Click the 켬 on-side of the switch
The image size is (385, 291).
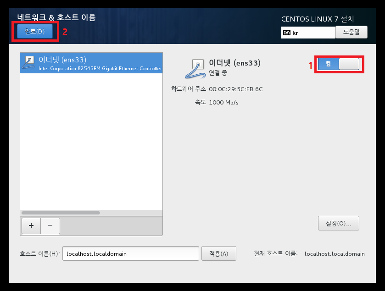pos(328,64)
